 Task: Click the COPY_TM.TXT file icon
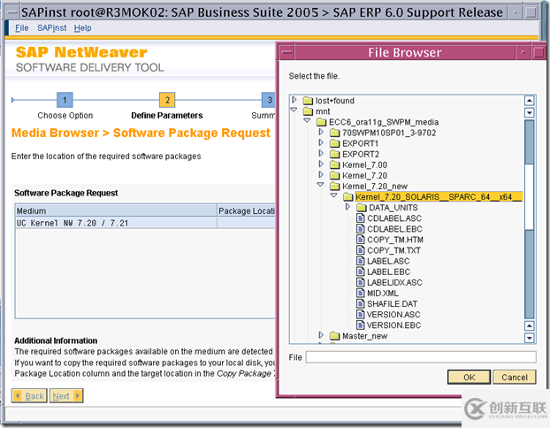[360, 250]
